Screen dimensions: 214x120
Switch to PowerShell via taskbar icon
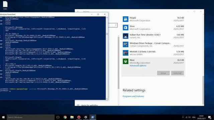tap(93, 117)
